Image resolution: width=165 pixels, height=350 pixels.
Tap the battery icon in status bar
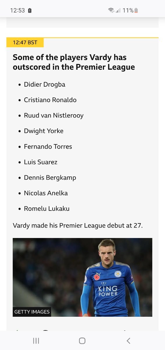point(136,10)
